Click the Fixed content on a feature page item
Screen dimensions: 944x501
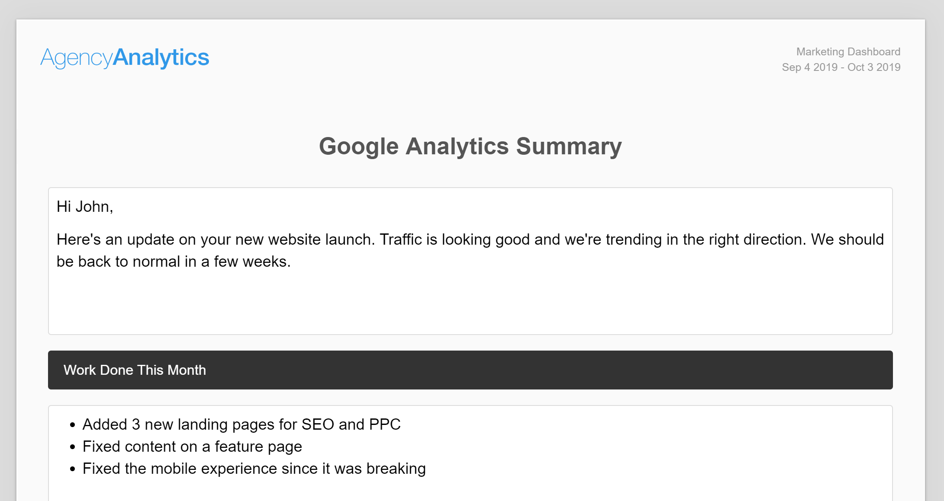pos(192,447)
